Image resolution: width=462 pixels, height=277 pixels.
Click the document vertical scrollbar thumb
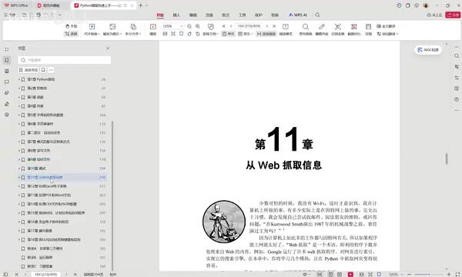coord(447,159)
